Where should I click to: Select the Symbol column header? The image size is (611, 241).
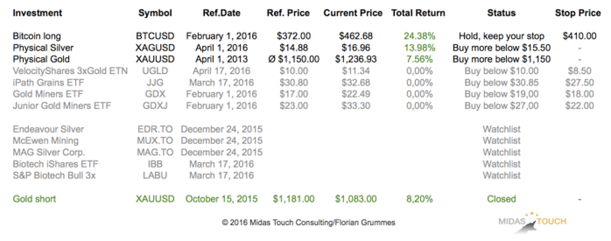click(155, 13)
